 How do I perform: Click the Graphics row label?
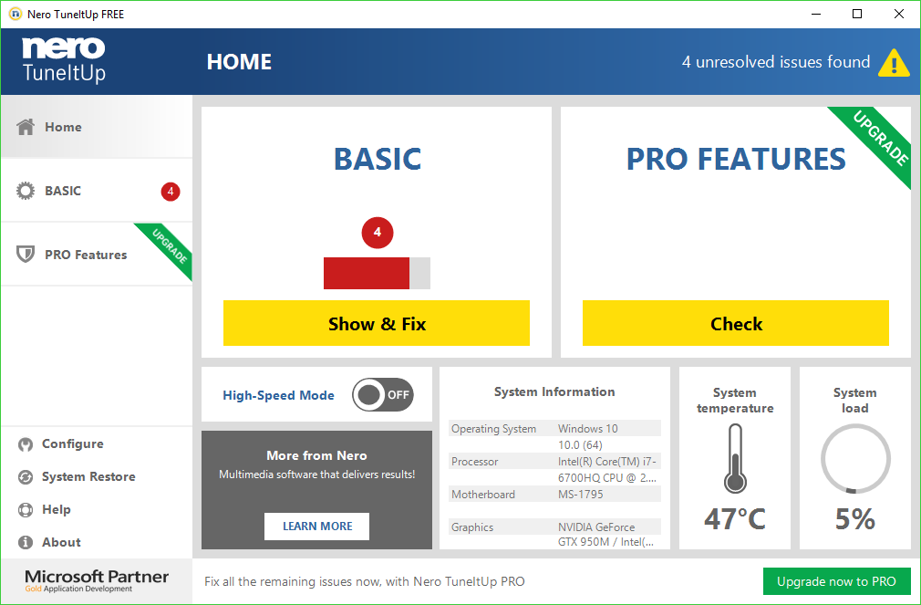tap(472, 527)
